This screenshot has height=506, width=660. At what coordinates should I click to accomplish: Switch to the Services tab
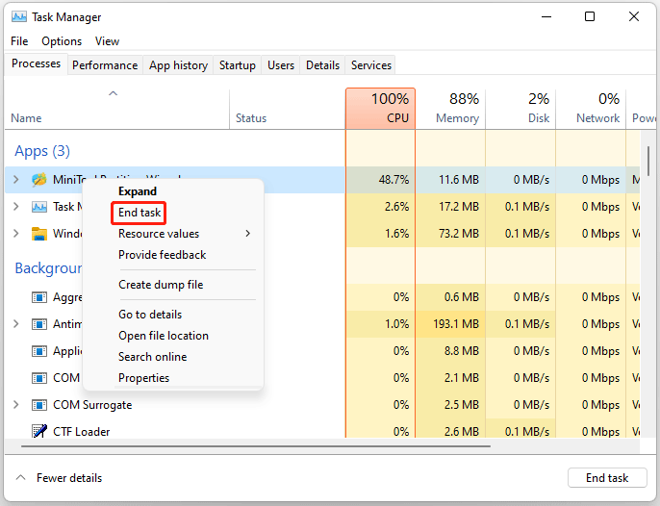tap(371, 65)
